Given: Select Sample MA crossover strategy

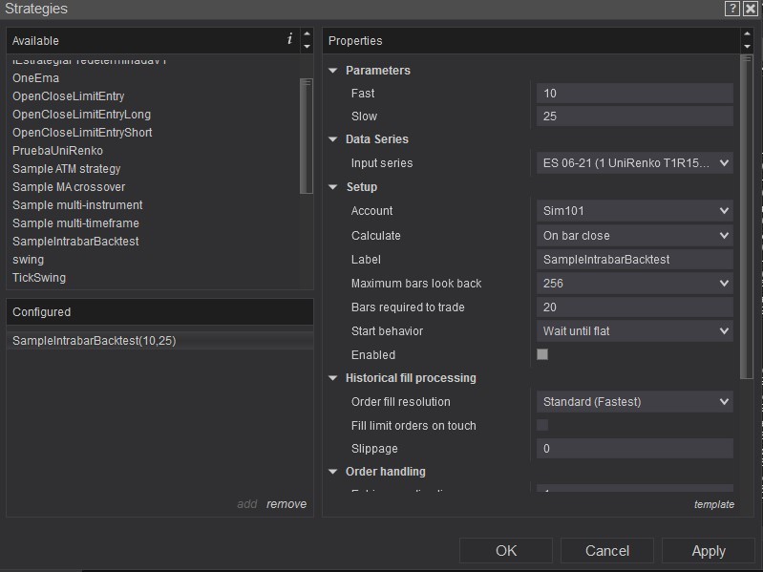Looking at the screenshot, I should click(x=69, y=187).
